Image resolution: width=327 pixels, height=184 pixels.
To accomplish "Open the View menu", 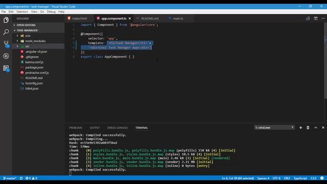I will pyautogui.click(x=34, y=12).
